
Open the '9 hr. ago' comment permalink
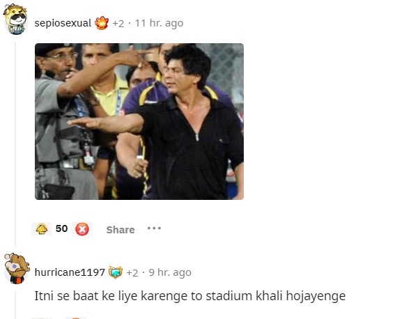click(x=170, y=272)
